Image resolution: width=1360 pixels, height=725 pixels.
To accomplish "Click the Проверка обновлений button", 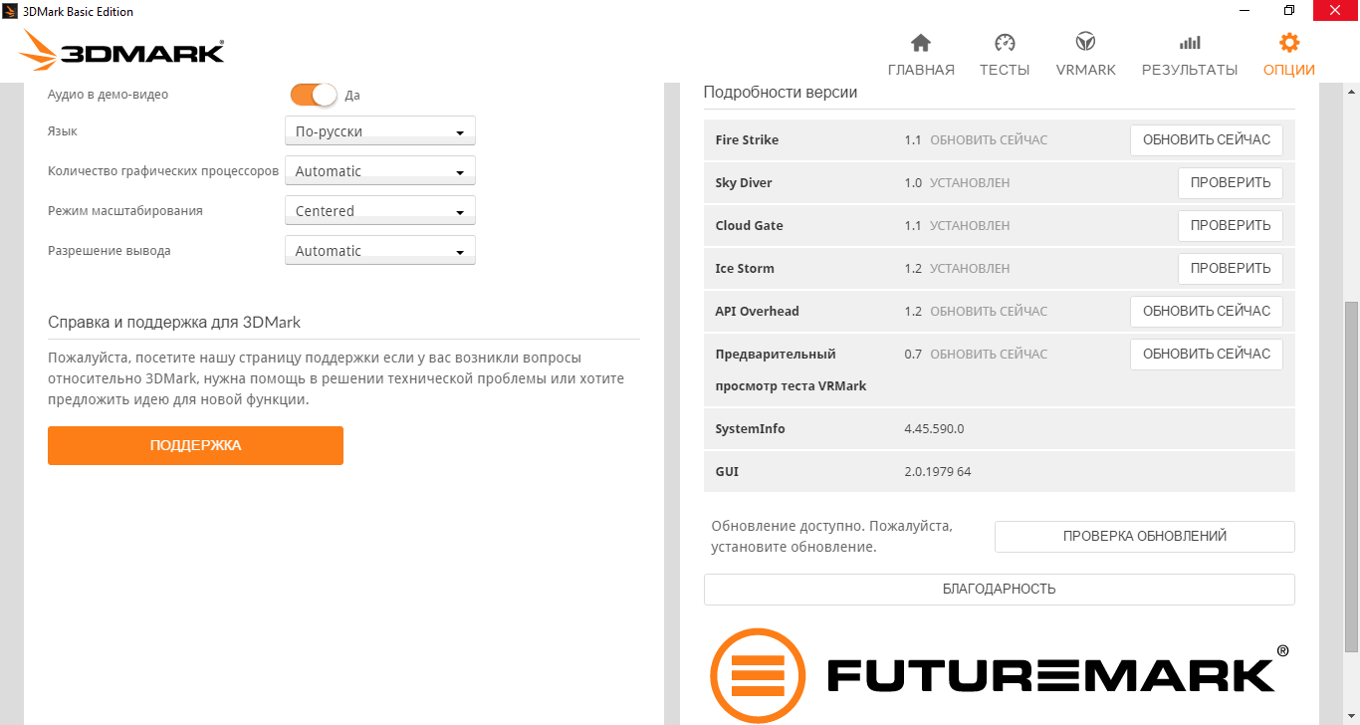I will point(1145,537).
